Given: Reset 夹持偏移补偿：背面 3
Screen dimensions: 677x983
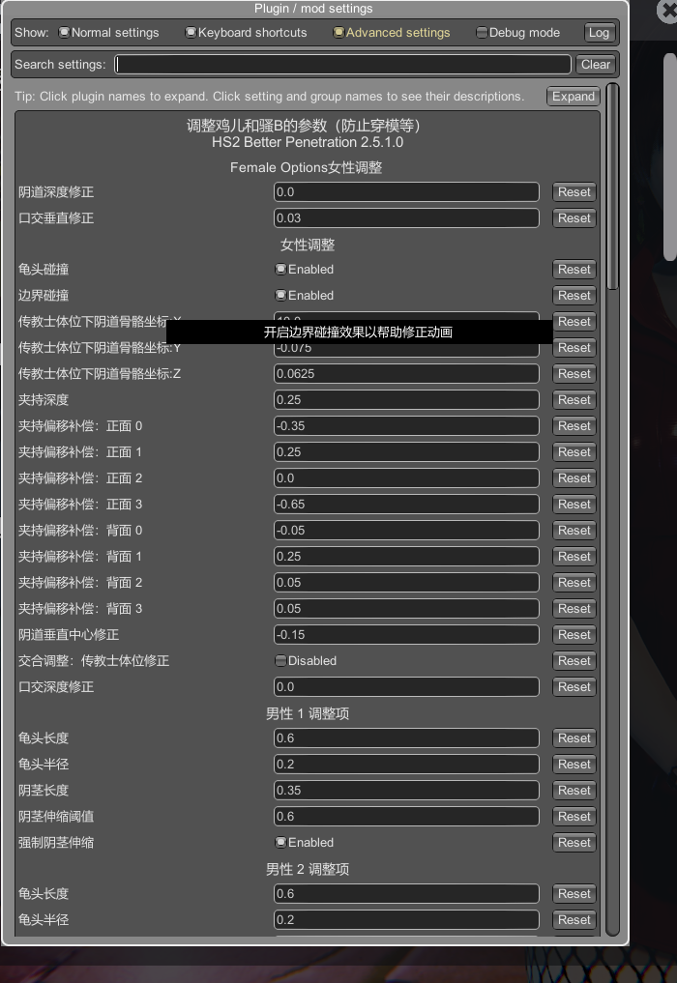Looking at the screenshot, I should 574,609.
